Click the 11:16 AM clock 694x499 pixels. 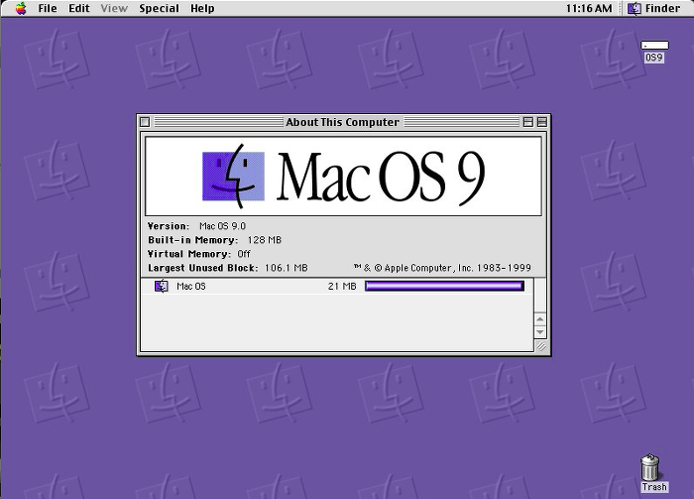(x=589, y=8)
